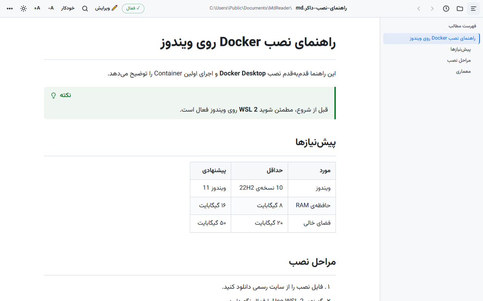Click the ۵۰ گیگابایت table cell
Viewport: 483px width, 301px height.
pos(211,223)
